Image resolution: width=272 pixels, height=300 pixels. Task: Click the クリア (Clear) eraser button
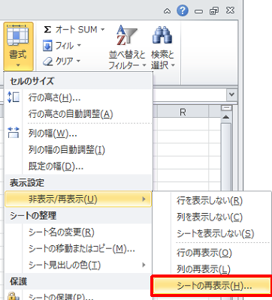click(x=61, y=61)
